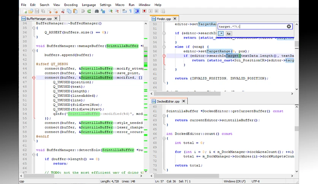Viewport: 318px width, 184px height.
Task: Collapse fold marker at Finder.cpp line 52
Action: click(164, 33)
